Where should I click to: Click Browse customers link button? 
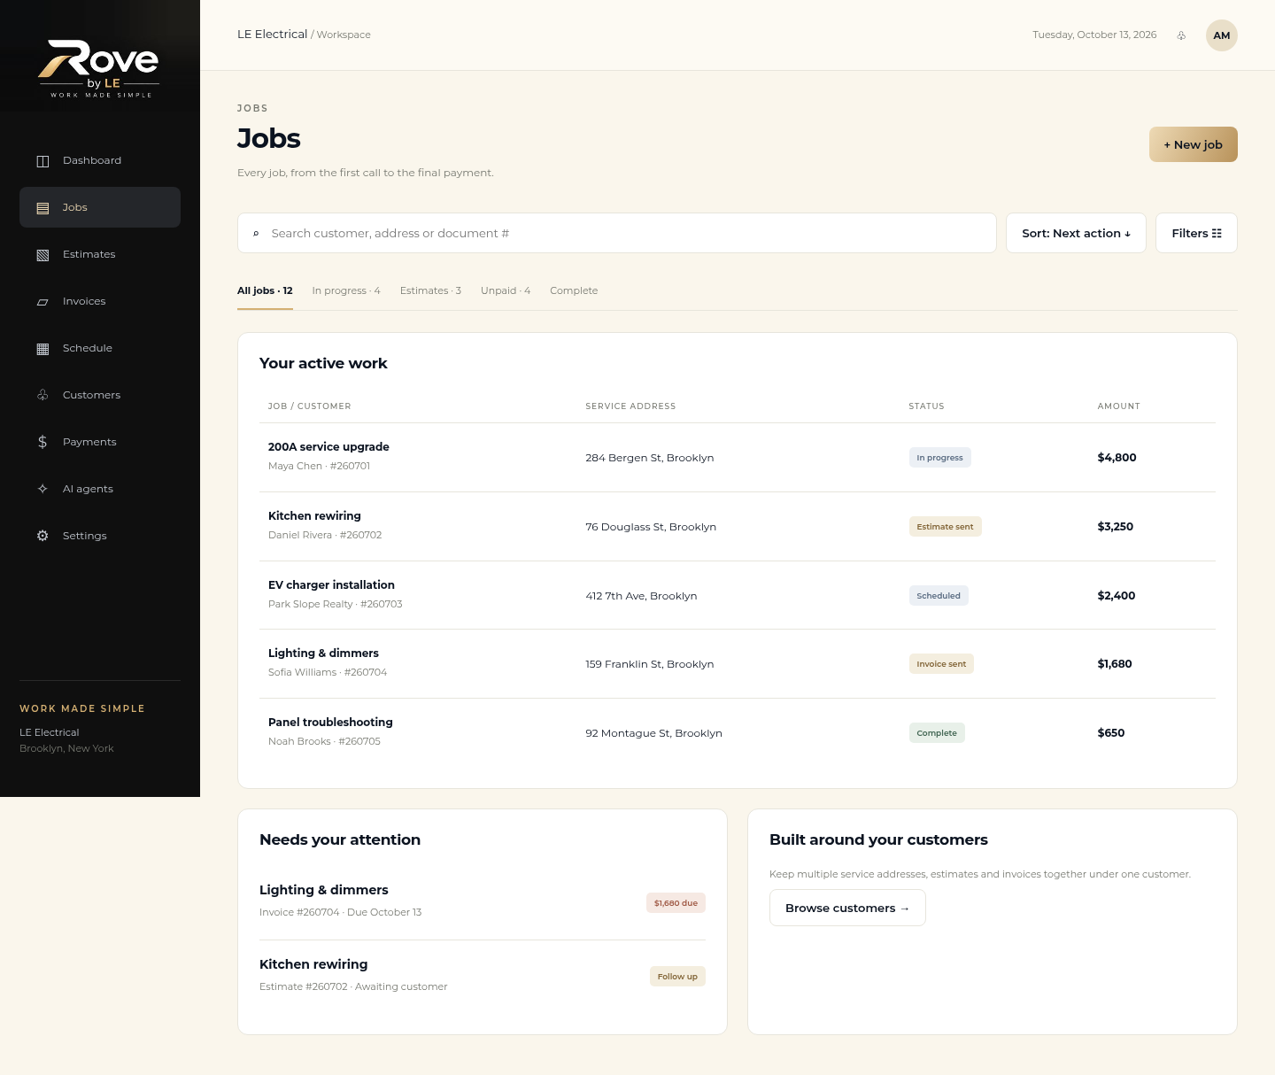pyautogui.click(x=847, y=908)
